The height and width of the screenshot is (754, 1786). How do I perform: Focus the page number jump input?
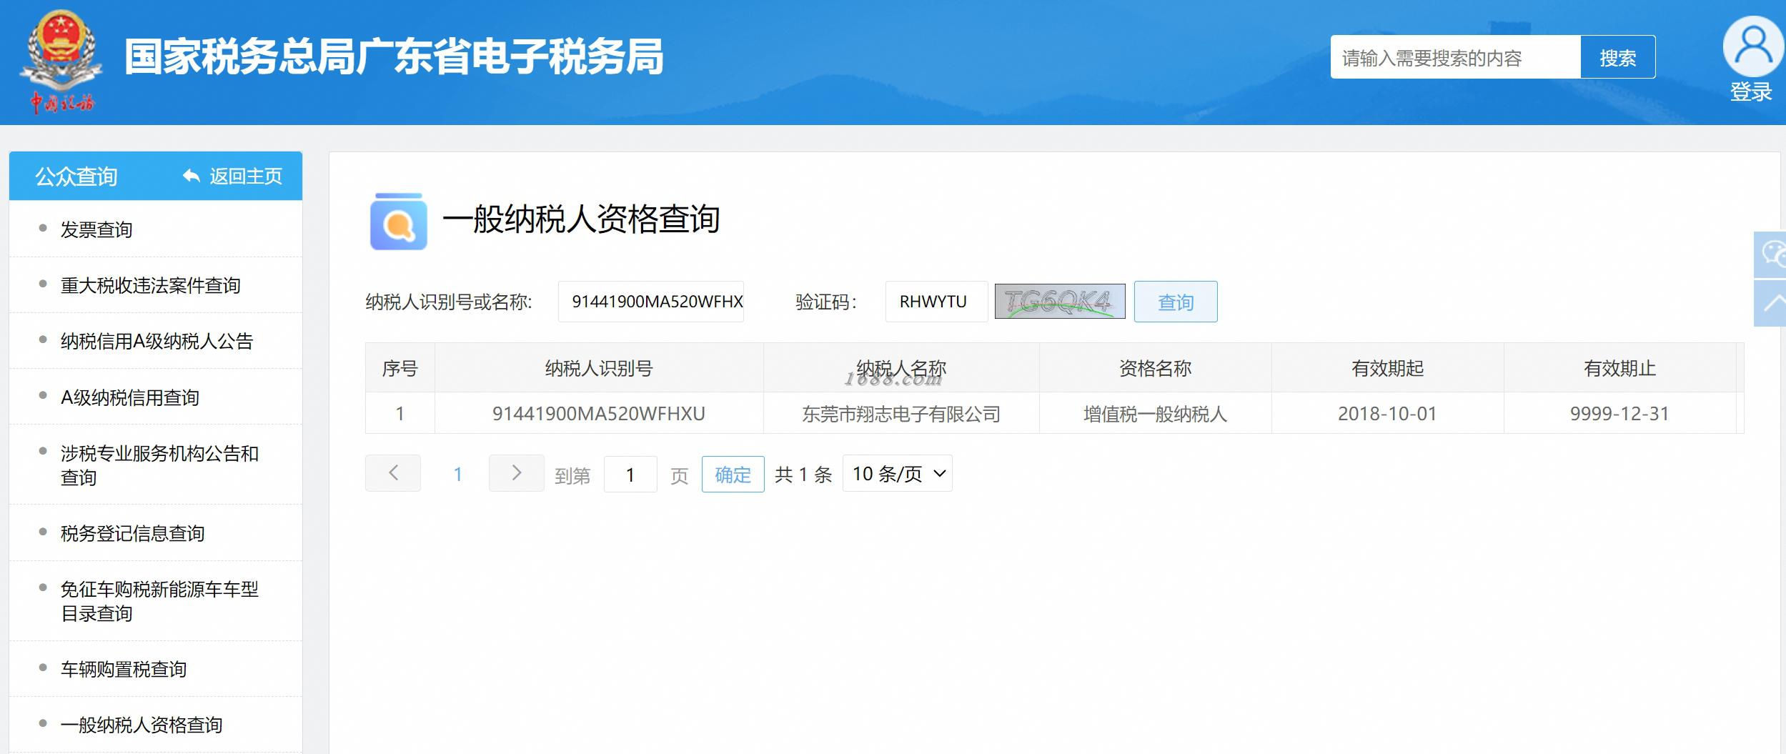pos(630,474)
